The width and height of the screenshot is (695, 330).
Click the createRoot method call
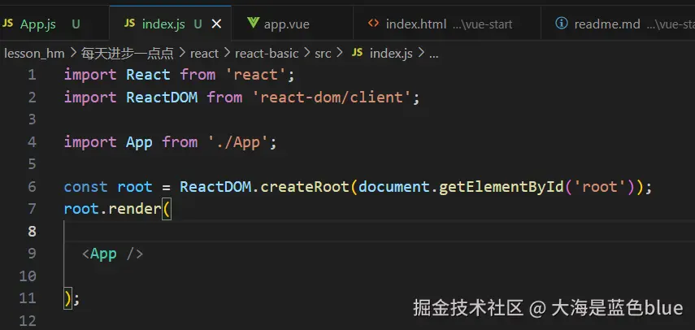pyautogui.click(x=305, y=186)
